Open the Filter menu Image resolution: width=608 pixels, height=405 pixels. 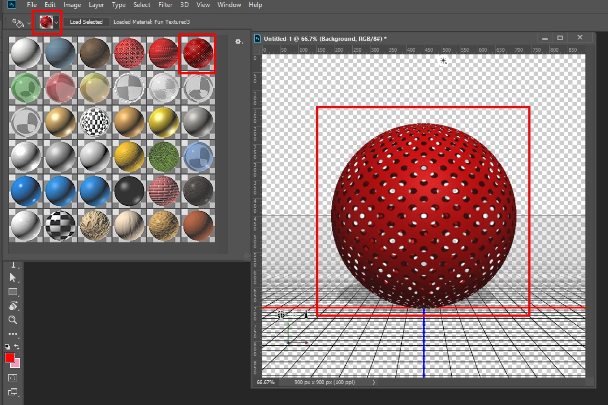[165, 5]
